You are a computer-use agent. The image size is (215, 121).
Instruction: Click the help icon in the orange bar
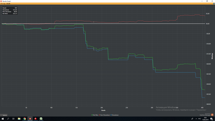pos(214,4)
